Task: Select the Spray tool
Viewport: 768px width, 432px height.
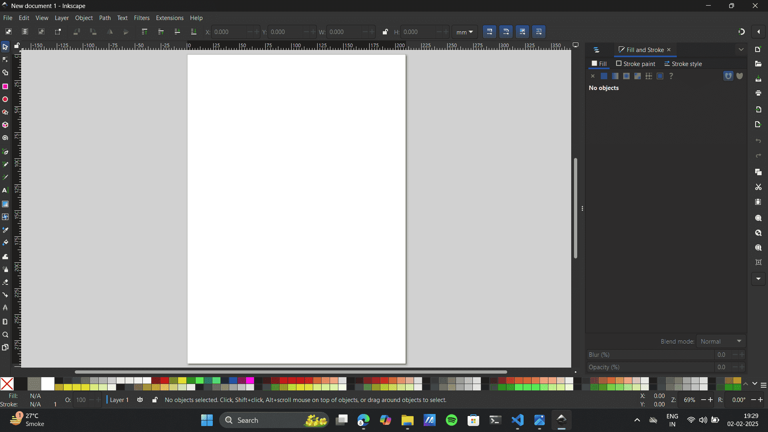Action: 5,269
